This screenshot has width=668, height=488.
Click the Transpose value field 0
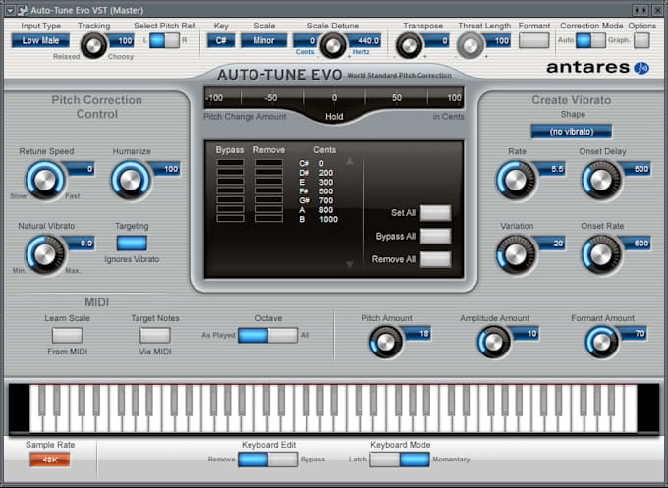coord(436,41)
